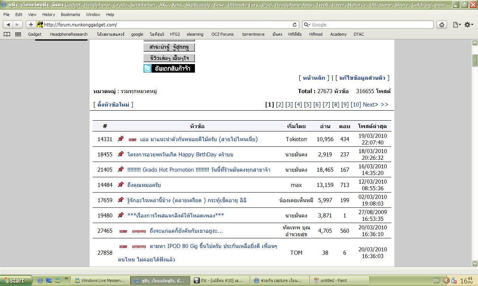
Task: Jump to last page with >> link
Action: pos(384,105)
